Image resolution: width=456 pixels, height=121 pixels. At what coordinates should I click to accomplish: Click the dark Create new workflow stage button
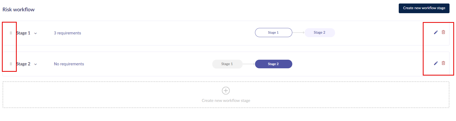(424, 8)
